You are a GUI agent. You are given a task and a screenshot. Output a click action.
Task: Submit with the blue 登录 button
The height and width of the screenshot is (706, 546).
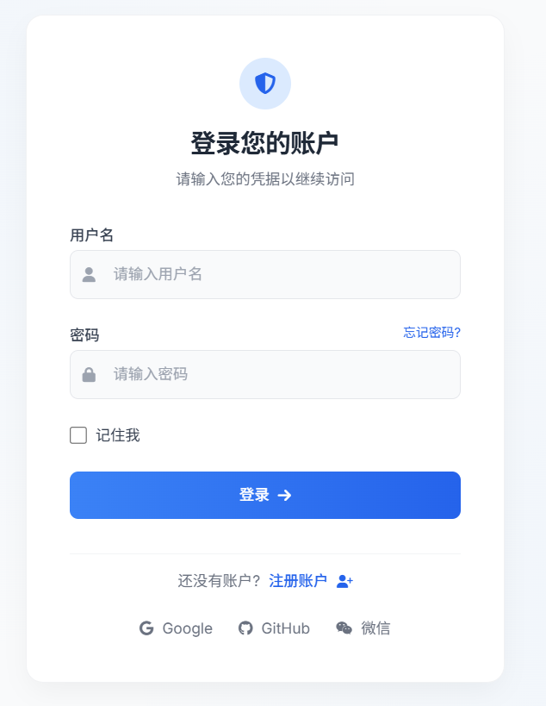tap(265, 496)
